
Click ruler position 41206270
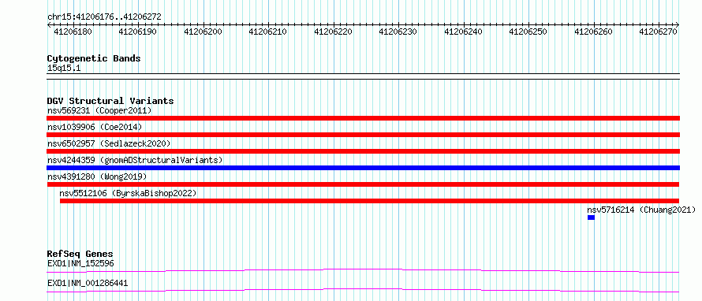point(658,32)
